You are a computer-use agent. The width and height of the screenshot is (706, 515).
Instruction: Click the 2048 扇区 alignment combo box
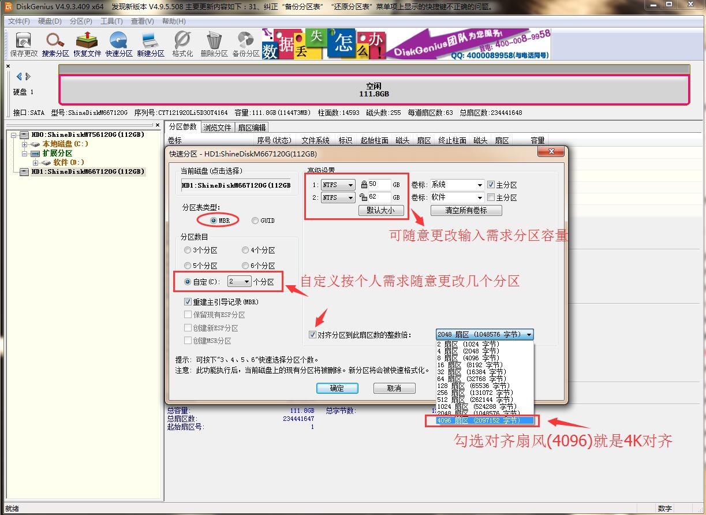tap(484, 334)
